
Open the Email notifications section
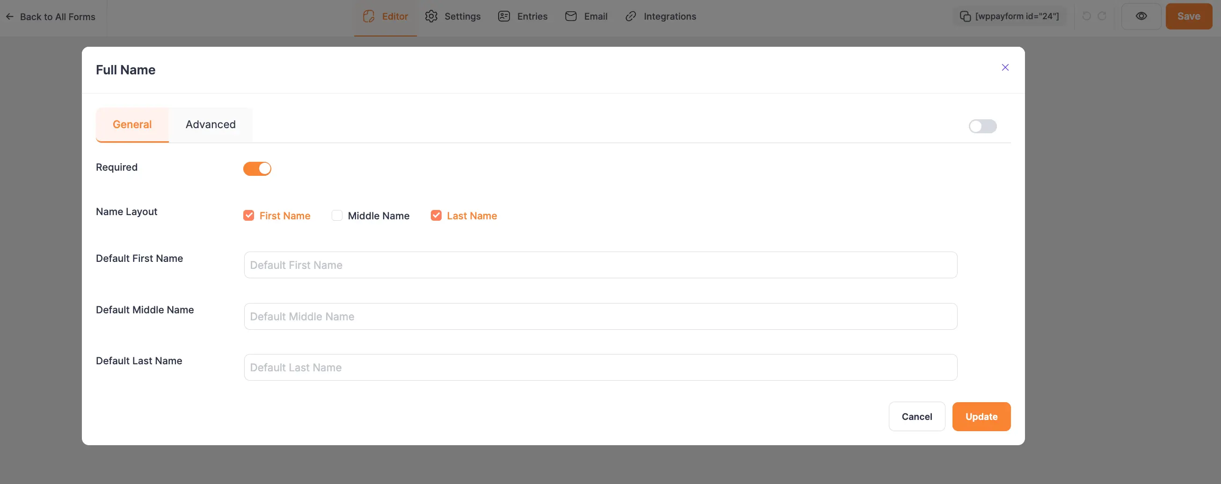tap(586, 16)
